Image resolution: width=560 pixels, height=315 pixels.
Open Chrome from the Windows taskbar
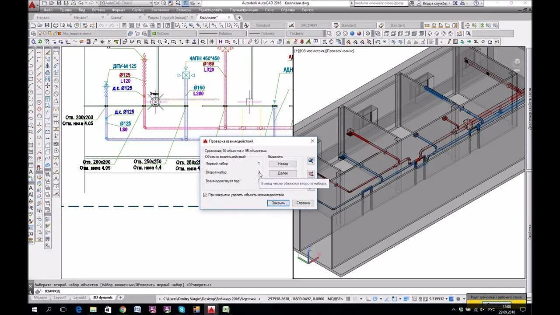point(122,309)
